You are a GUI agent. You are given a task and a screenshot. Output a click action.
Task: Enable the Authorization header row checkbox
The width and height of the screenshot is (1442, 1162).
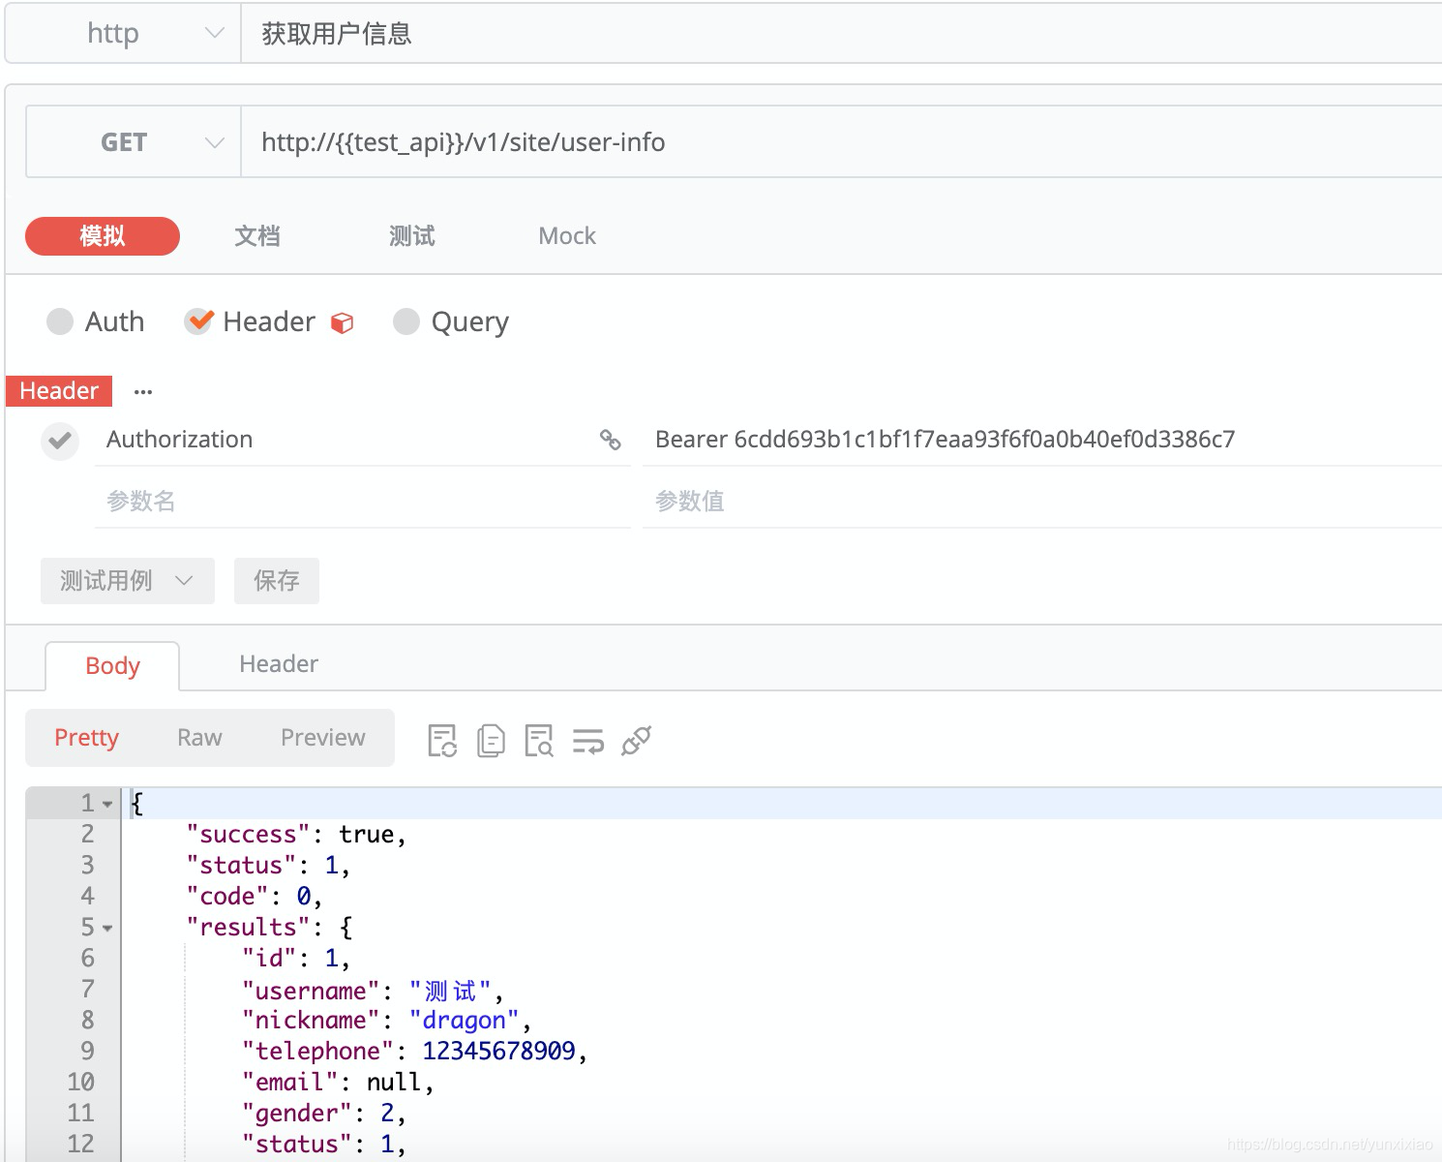point(59,442)
